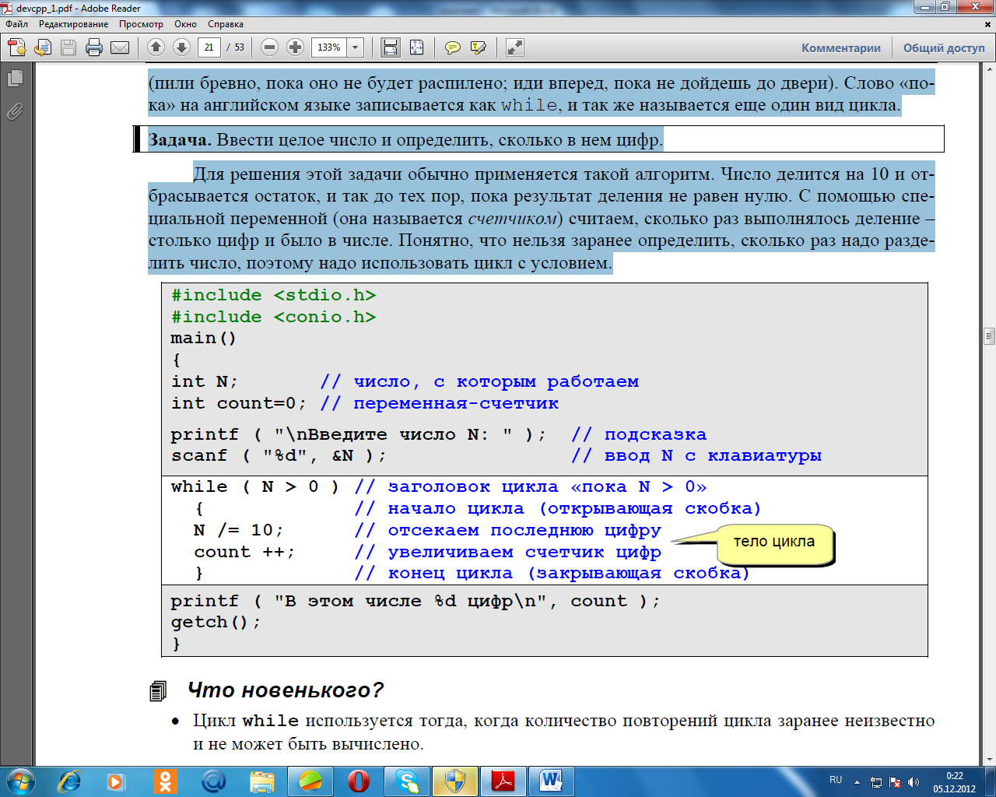Toggle read mode with the expand arrows icon

click(514, 47)
